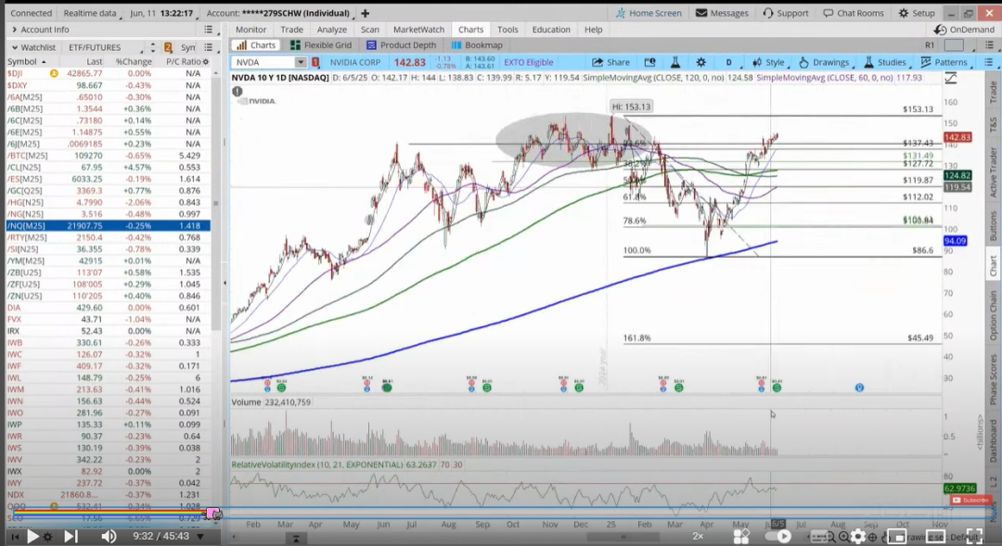The height and width of the screenshot is (546, 1002).
Task: Switch to the MarketWatch tab
Action: point(418,30)
